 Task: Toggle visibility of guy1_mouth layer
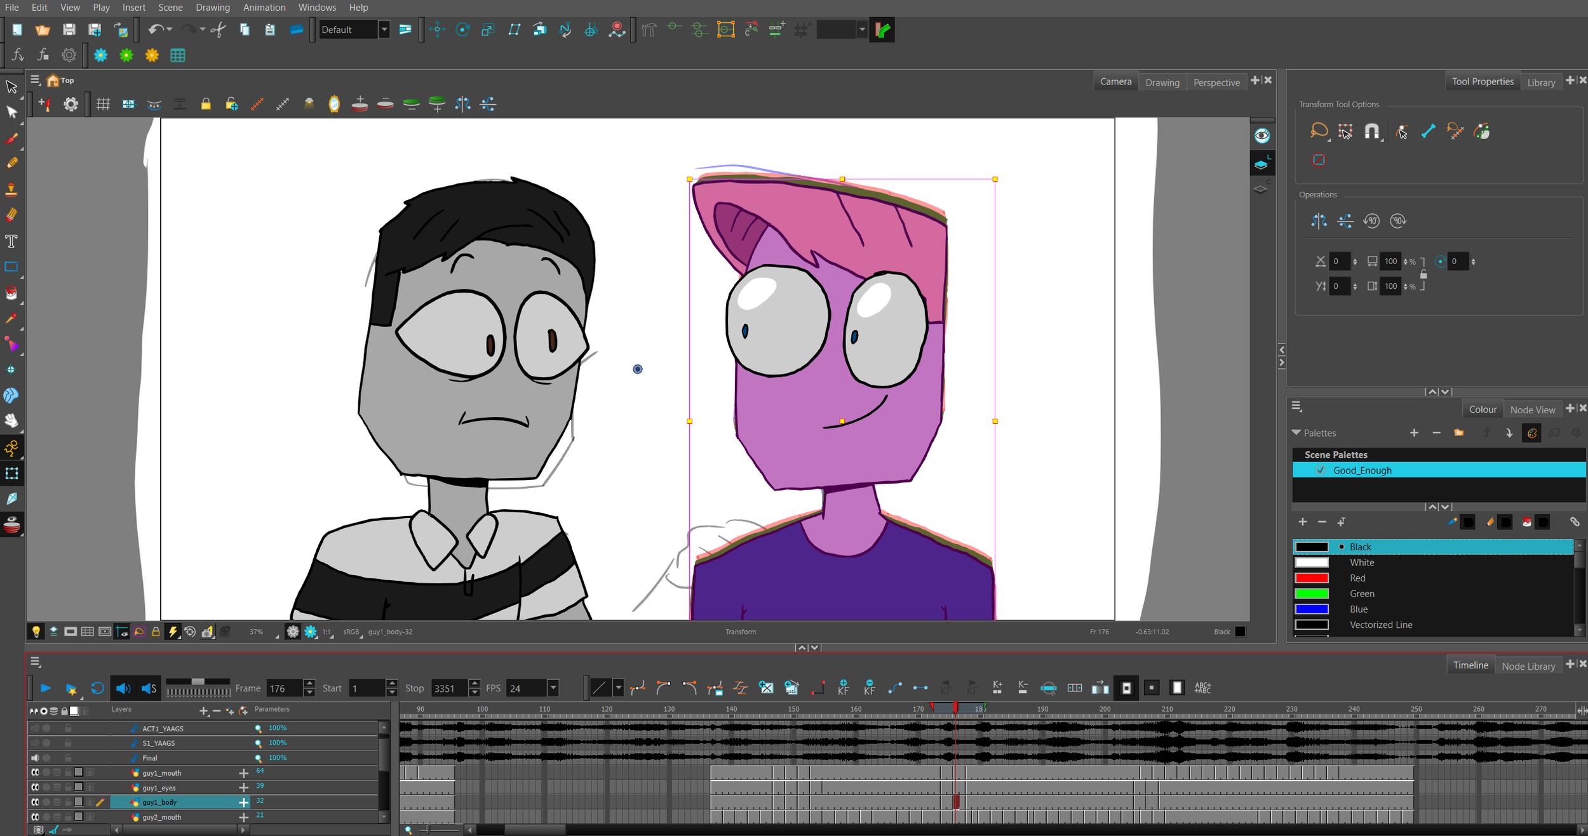(x=36, y=773)
